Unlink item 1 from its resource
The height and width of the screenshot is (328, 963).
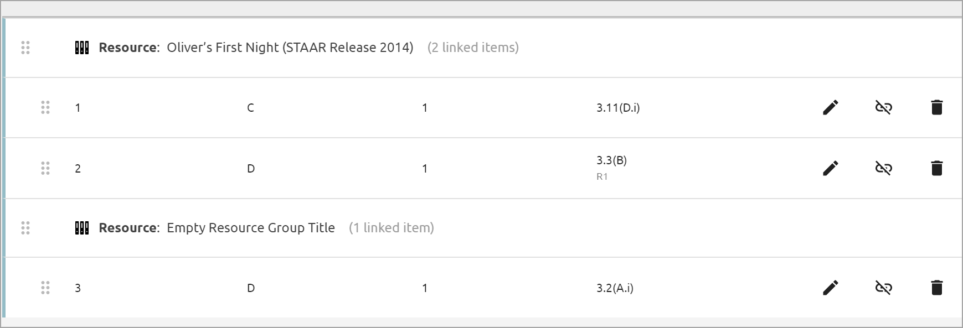pos(883,107)
